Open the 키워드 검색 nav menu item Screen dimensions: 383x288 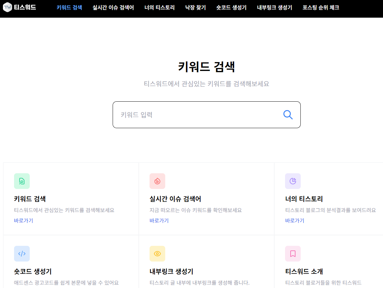pos(69,8)
